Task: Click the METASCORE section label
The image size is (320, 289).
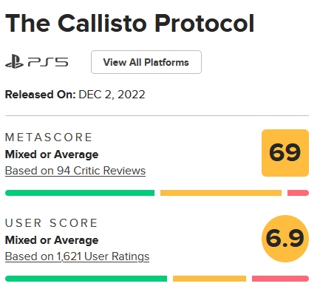Action: [49, 137]
